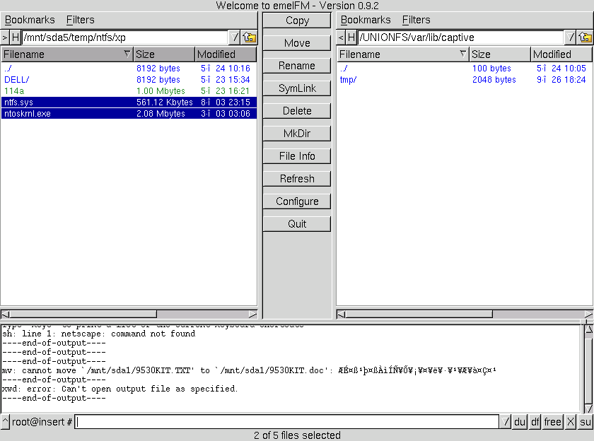Open the right panel Filters menu
This screenshot has height=441, width=594.
pyautogui.click(x=416, y=20)
